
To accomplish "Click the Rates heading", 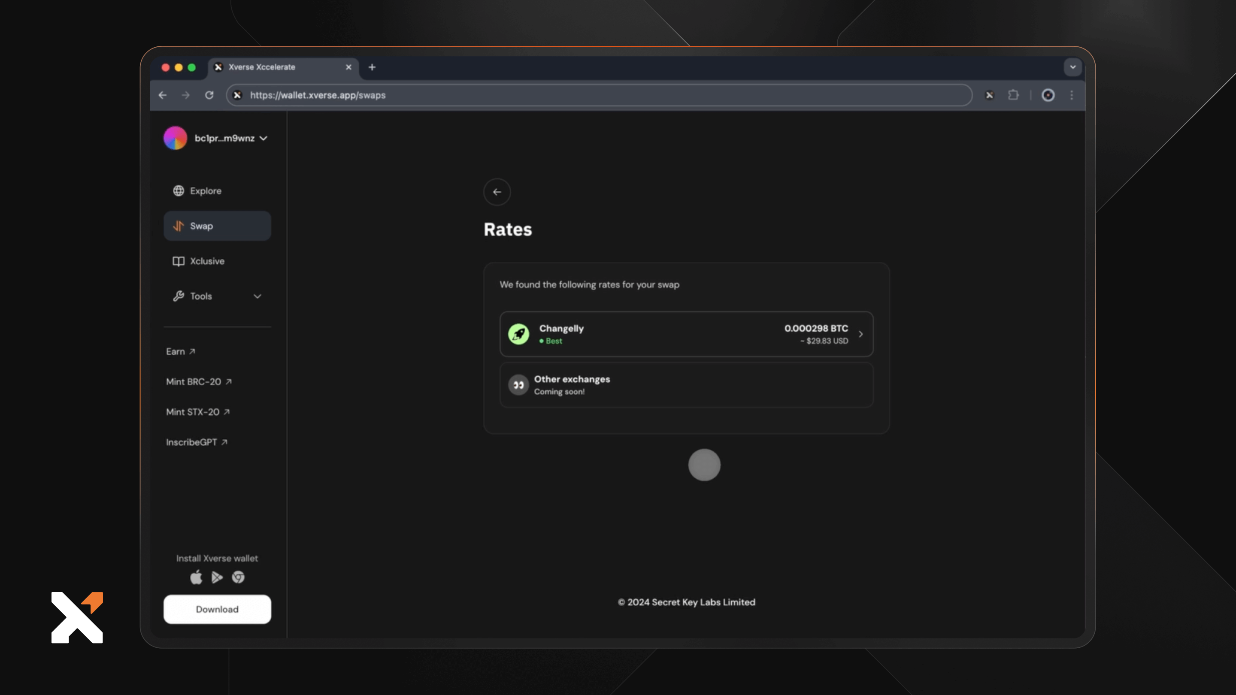I will 508,229.
